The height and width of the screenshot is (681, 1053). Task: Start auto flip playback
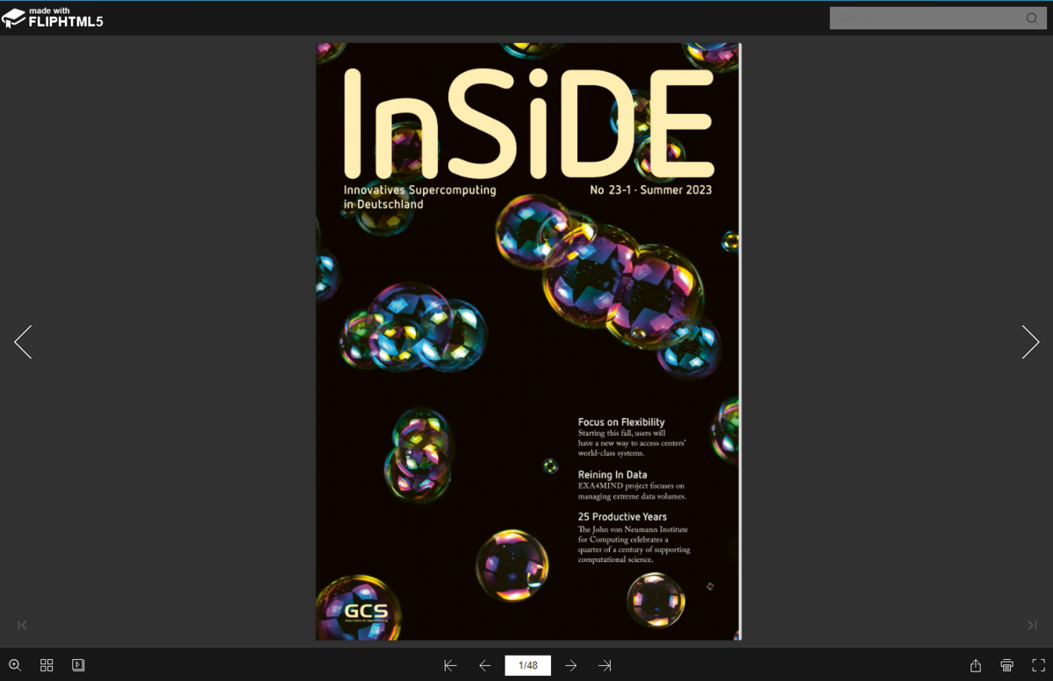(78, 665)
